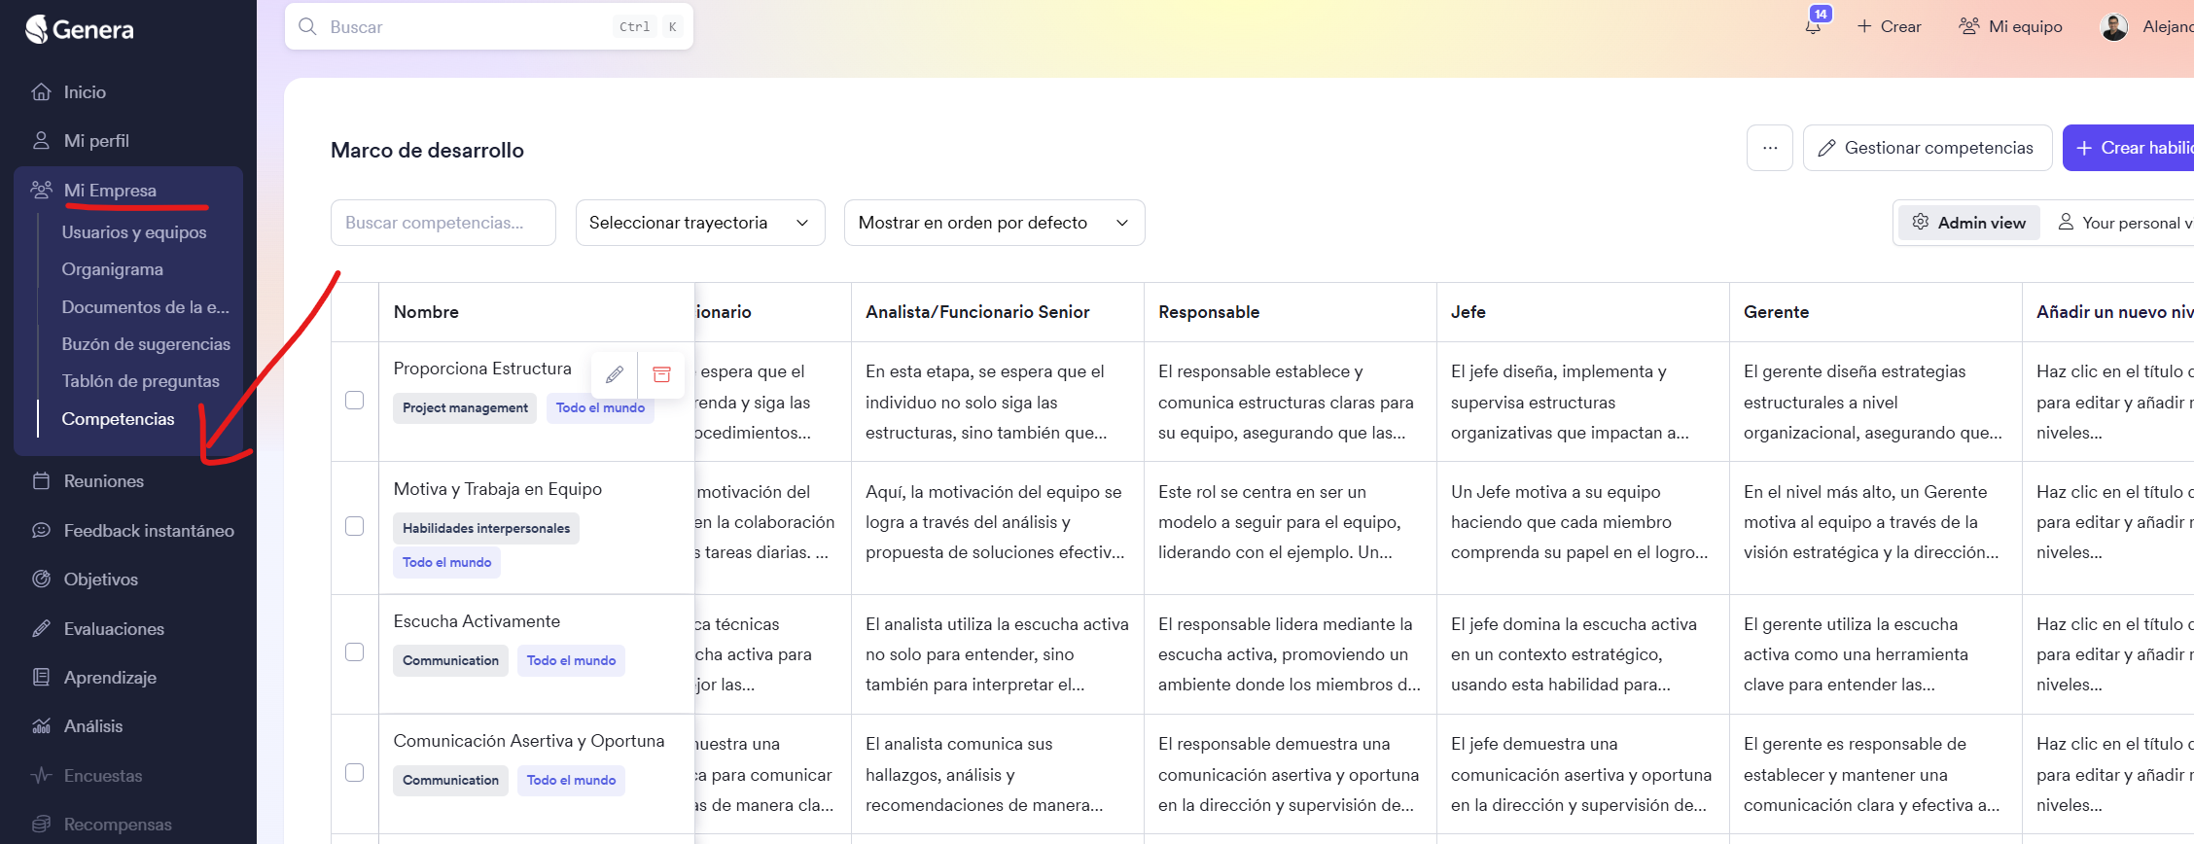Open Documentos de la empresa item
The width and height of the screenshot is (2194, 844).
click(146, 307)
